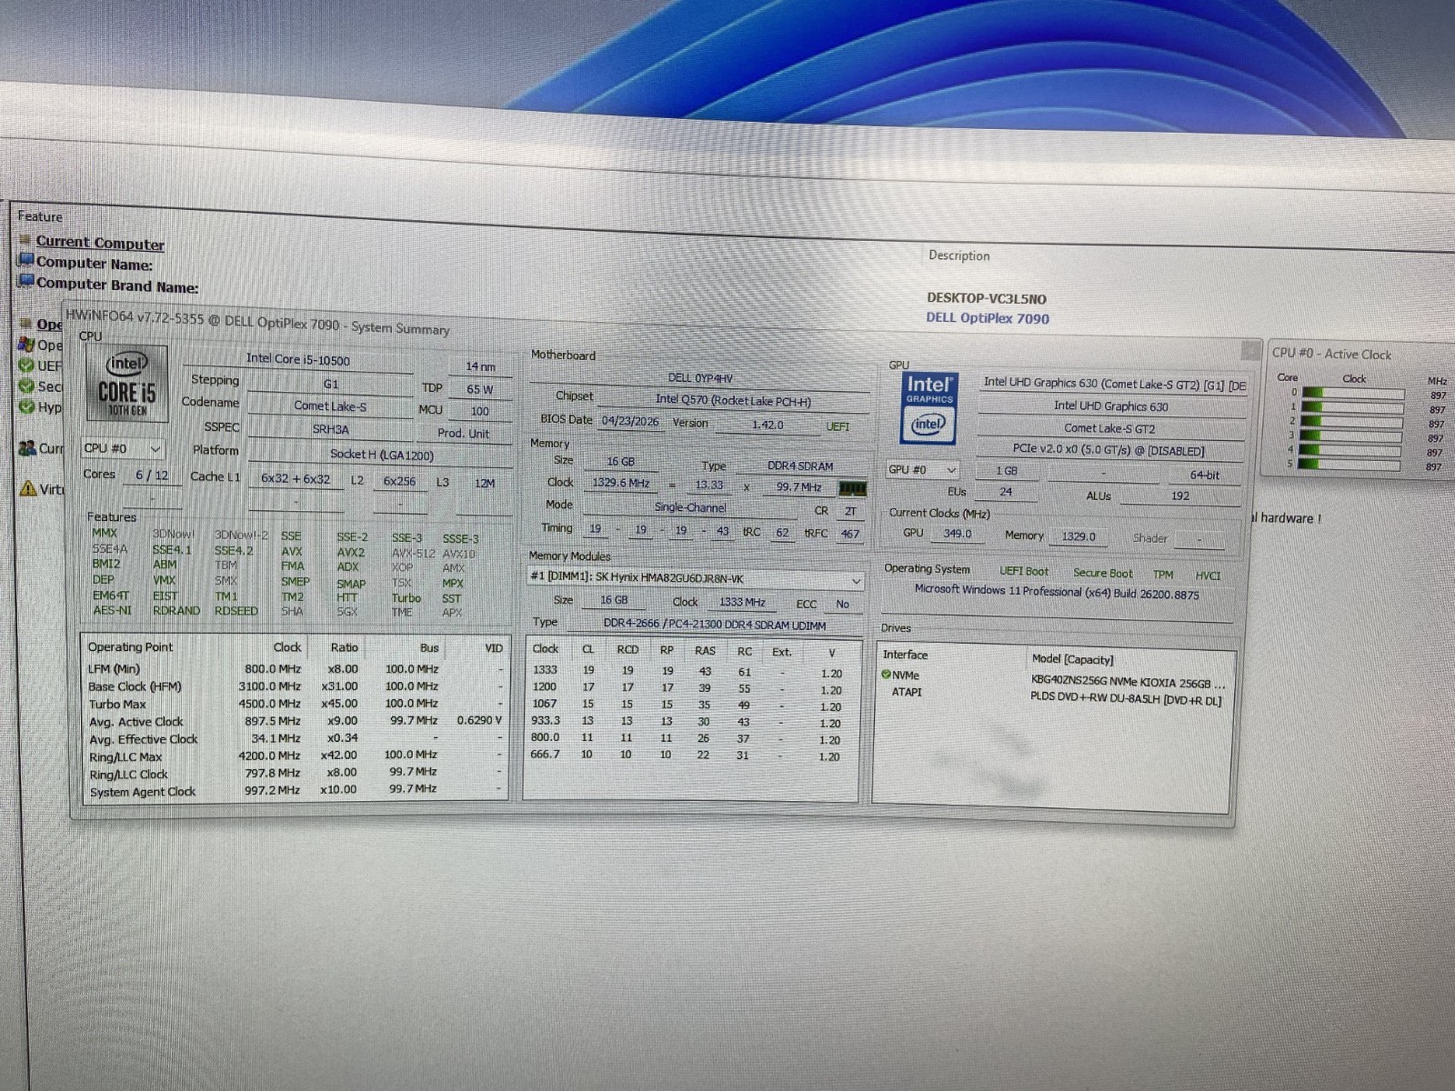Click the green check icon beside UEF row
1455x1091 pixels.
[x=26, y=365]
